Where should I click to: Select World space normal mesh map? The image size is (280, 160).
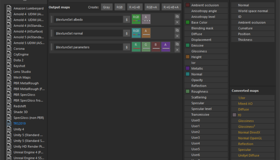point(253,11)
